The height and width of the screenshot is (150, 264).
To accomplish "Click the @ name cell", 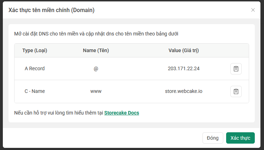I will [96, 69].
